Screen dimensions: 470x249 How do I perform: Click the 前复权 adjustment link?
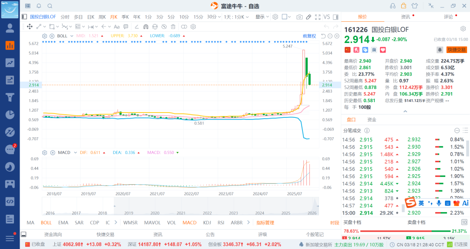(309, 36)
